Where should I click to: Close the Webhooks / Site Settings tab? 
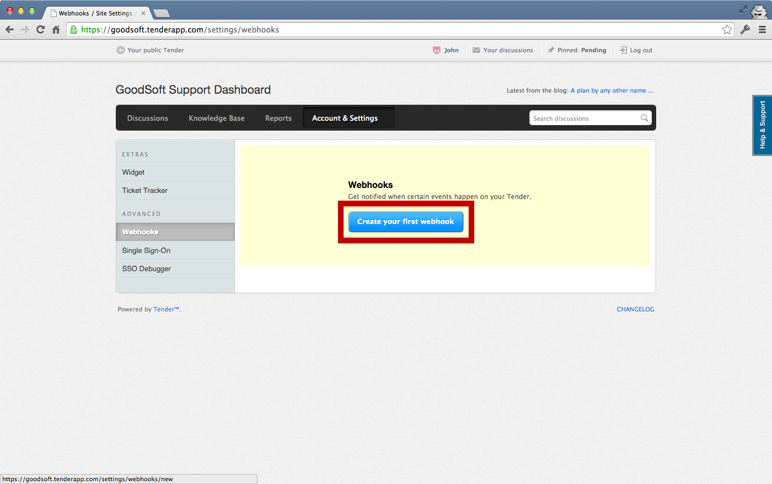coord(143,13)
